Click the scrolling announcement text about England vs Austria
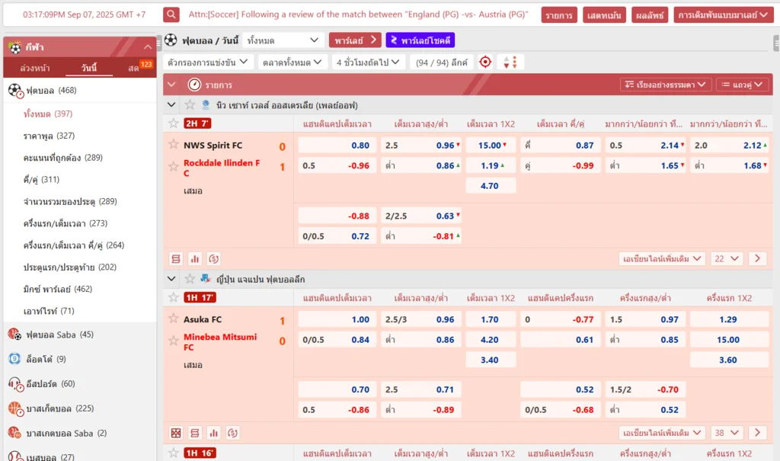Screen dimensions: 780x461 tap(358, 14)
